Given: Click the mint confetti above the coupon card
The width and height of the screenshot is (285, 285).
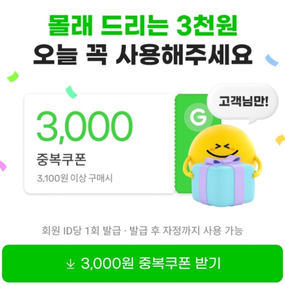Looking at the screenshot, I should (72, 92).
